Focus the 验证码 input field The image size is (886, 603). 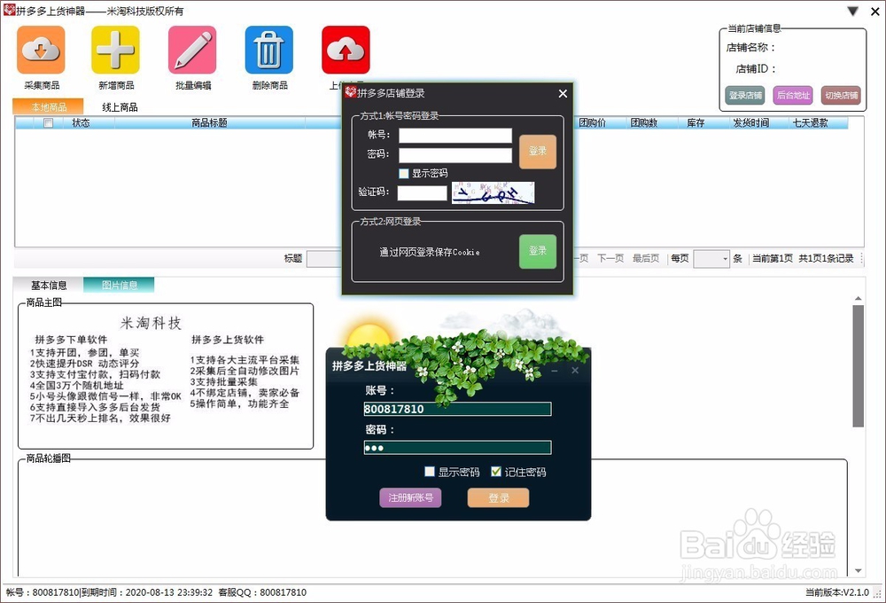coord(422,192)
